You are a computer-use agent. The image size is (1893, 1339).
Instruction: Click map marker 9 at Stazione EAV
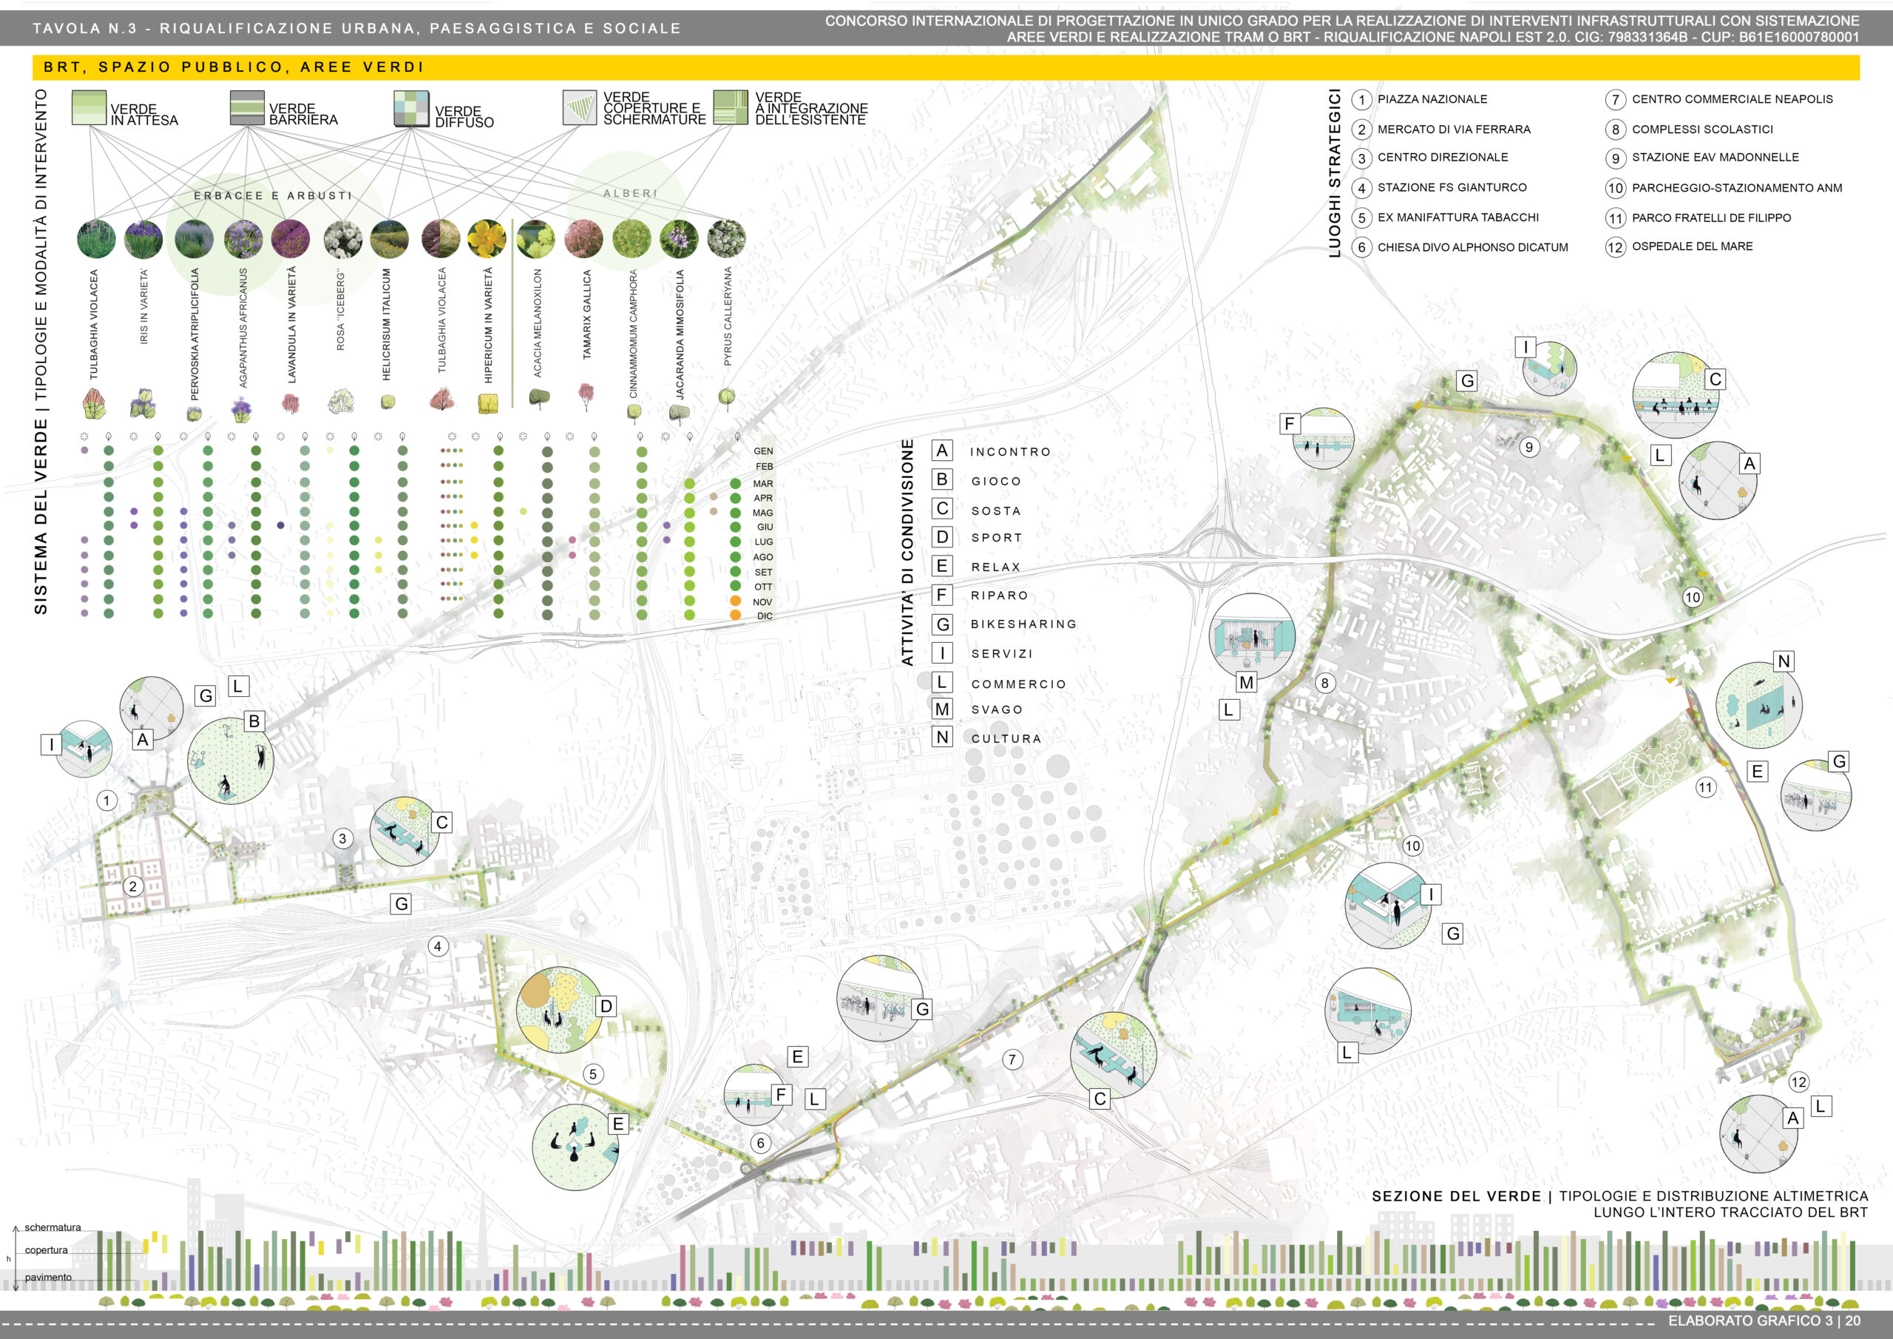(1529, 447)
